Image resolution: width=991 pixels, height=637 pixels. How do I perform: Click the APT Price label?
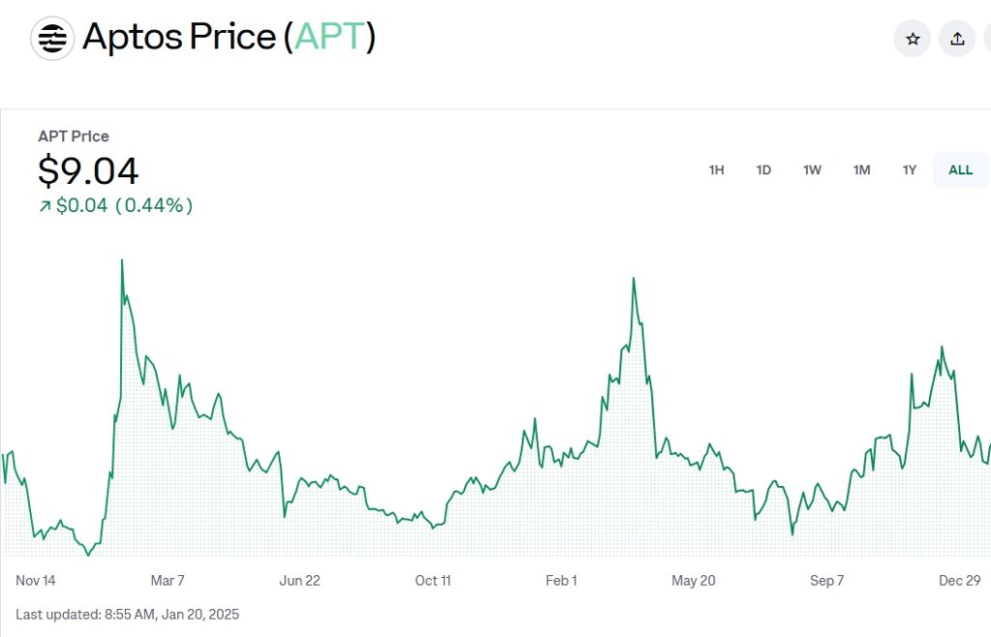(74, 136)
